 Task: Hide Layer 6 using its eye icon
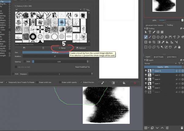(x=146, y=71)
